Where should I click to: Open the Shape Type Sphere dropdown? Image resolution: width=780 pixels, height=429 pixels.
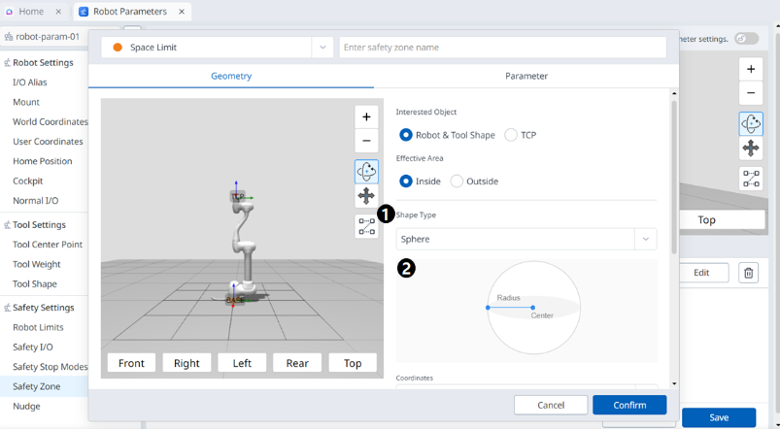pos(526,239)
